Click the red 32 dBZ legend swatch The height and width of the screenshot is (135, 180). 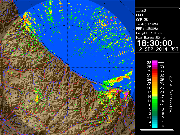[x=155, y=71]
